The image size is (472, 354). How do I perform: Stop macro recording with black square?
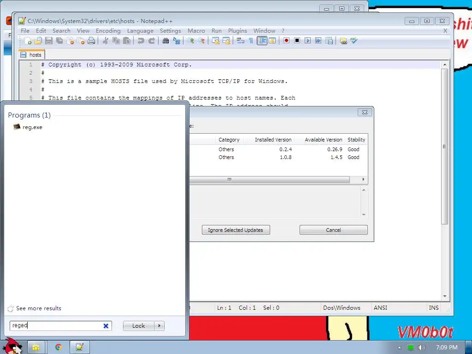pyautogui.click(x=297, y=41)
